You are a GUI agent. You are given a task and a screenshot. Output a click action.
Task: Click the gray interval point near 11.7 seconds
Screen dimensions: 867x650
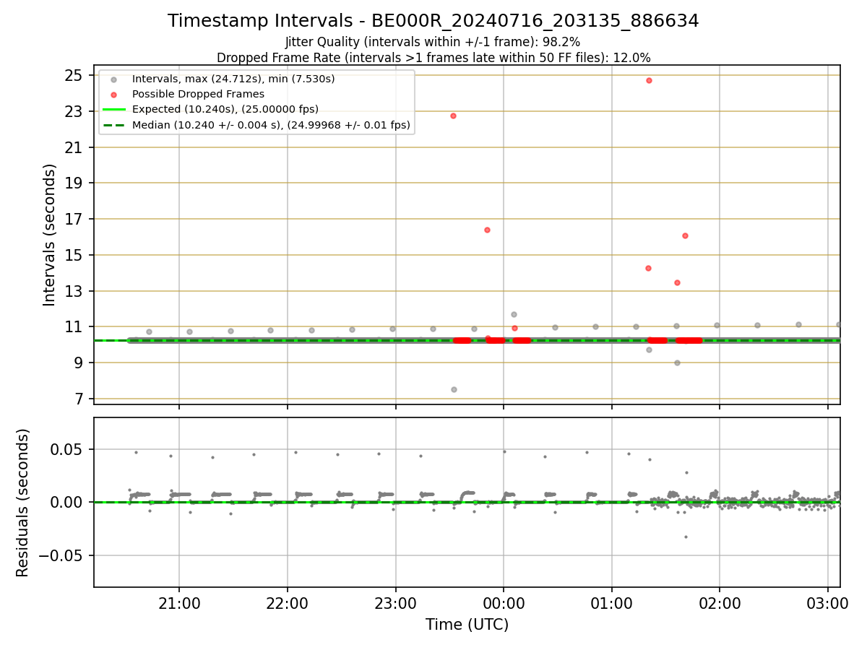(x=514, y=314)
